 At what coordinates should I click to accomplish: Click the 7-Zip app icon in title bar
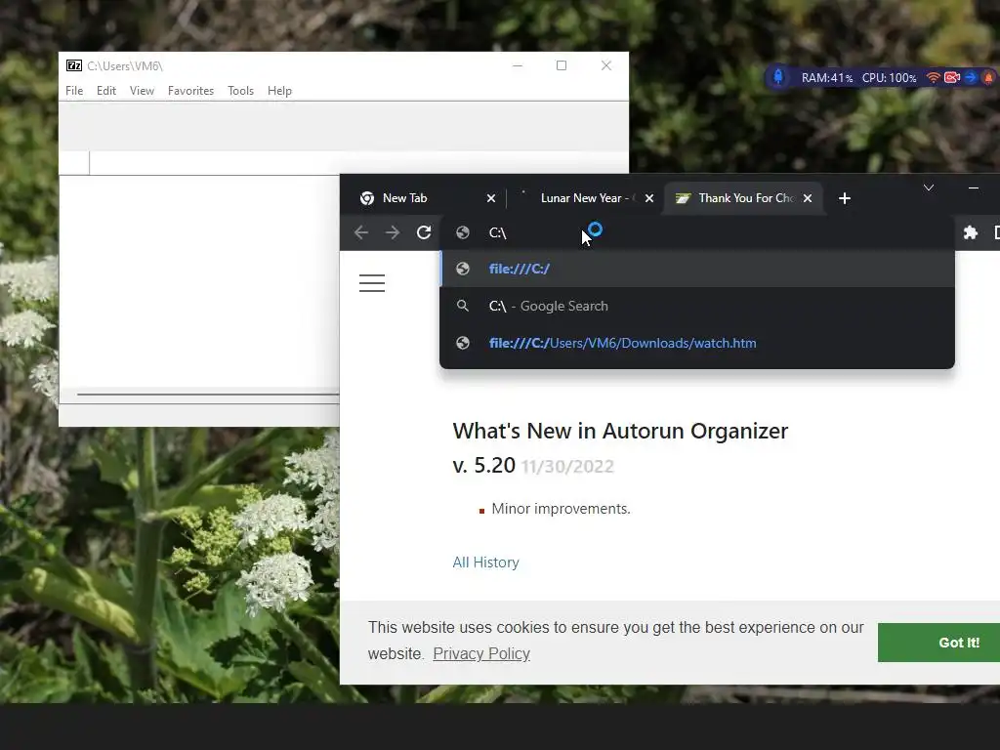(74, 65)
